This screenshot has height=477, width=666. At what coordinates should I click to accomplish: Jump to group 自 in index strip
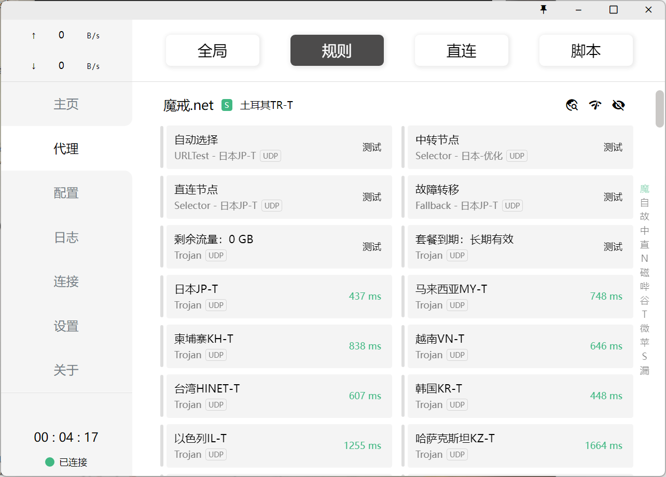[x=645, y=203]
